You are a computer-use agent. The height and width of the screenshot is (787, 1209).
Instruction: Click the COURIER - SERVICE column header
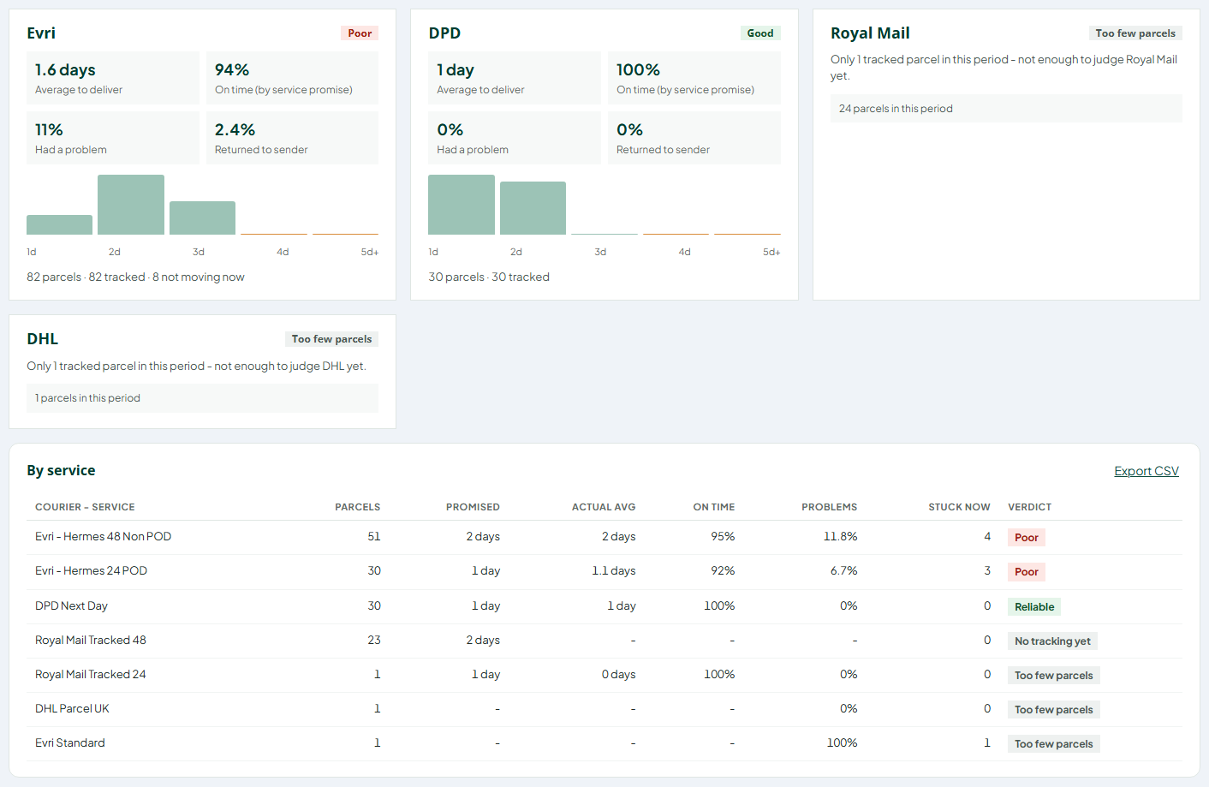coord(85,507)
